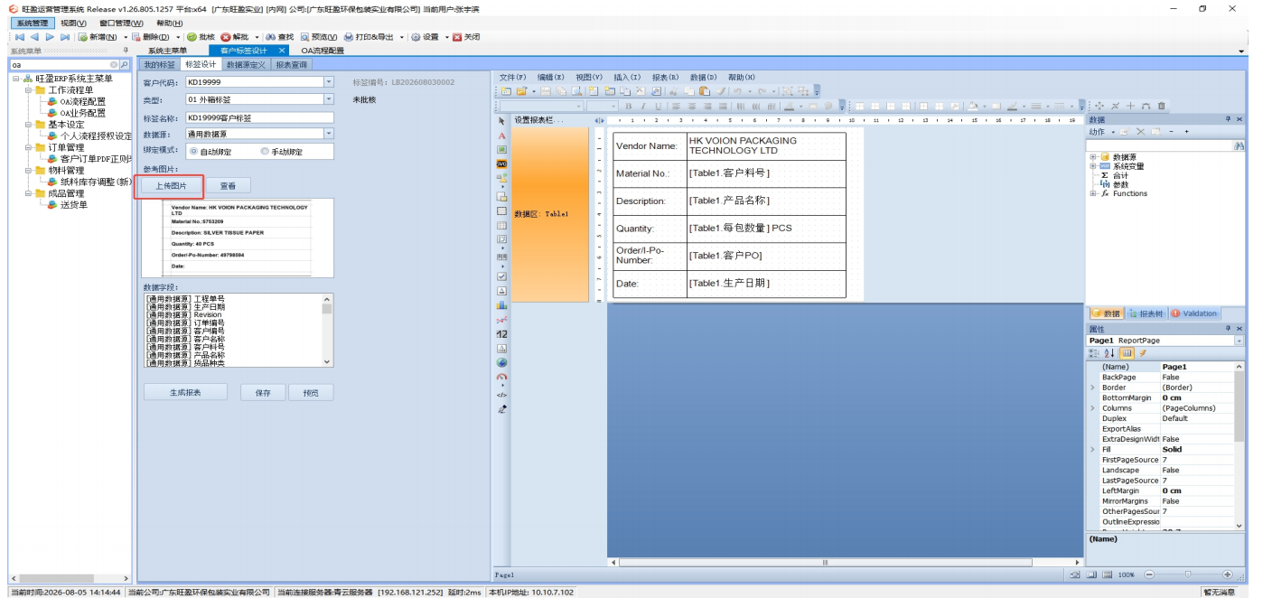The height and width of the screenshot is (598, 1263).
Task: Click into the 标签名称 input field
Action: point(259,117)
